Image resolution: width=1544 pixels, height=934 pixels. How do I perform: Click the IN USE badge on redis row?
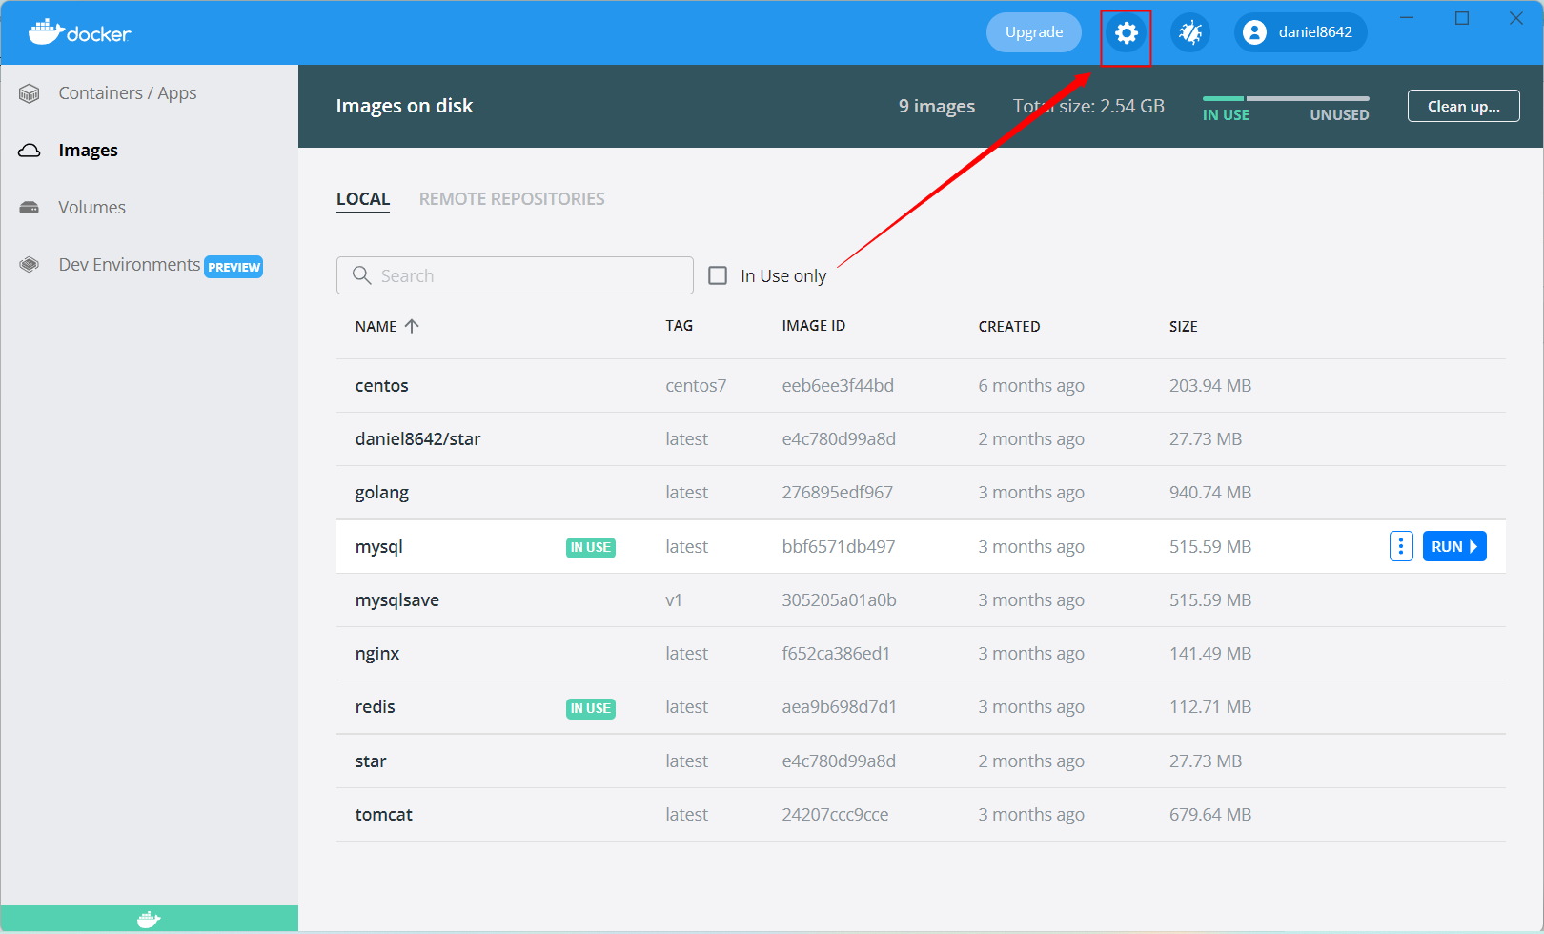591,708
